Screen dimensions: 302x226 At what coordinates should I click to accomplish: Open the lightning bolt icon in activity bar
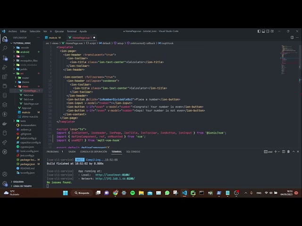point(5,114)
